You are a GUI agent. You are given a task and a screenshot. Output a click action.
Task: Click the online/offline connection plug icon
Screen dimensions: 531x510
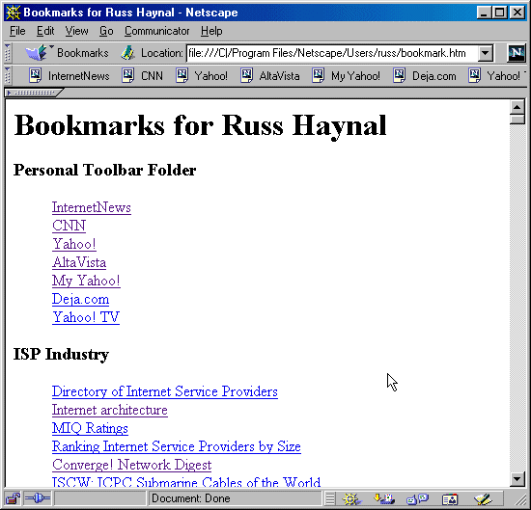pyautogui.click(x=38, y=498)
